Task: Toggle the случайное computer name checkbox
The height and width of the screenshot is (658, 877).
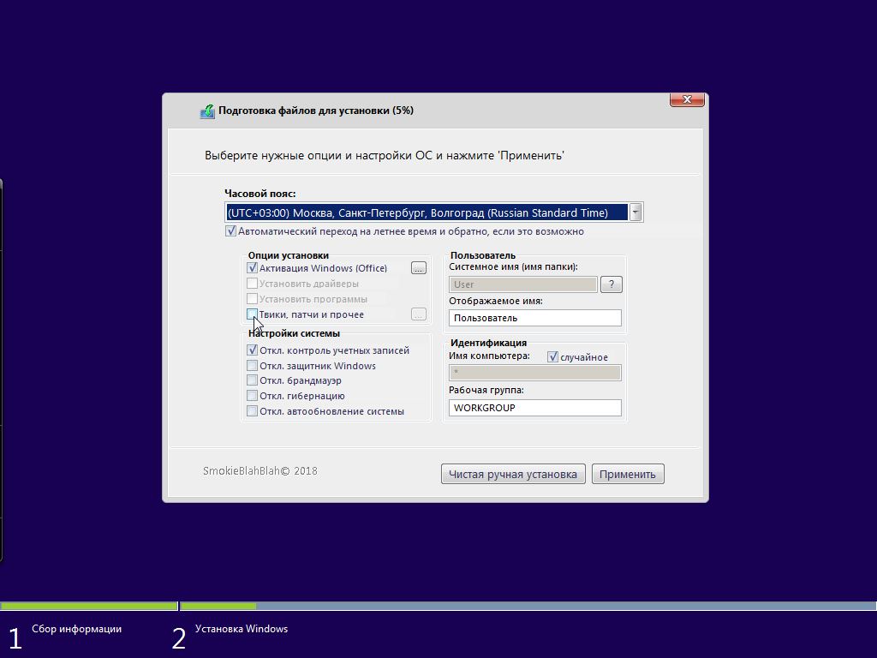Action: tap(552, 357)
